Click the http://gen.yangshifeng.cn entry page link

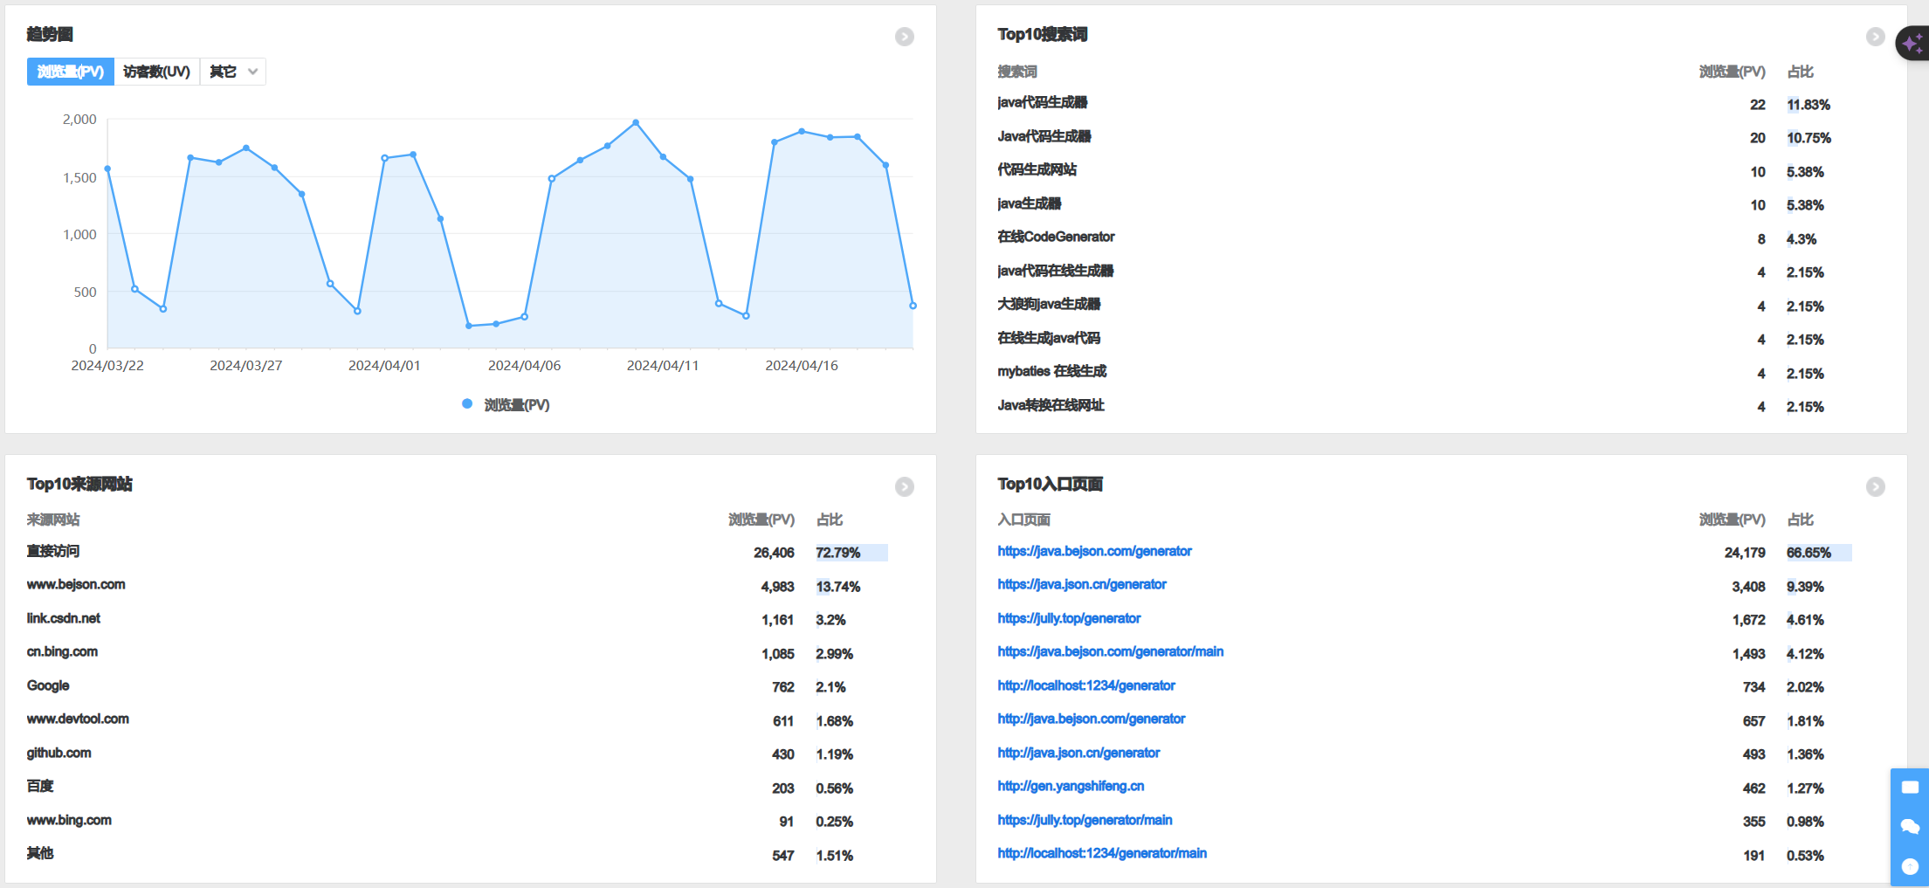click(x=1071, y=786)
